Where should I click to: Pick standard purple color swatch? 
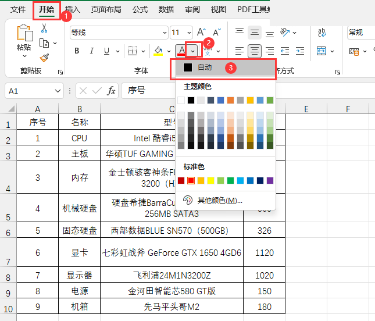click(x=270, y=181)
